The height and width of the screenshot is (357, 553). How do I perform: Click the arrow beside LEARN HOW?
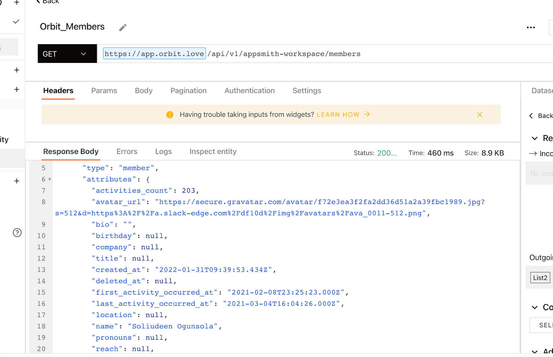pyautogui.click(x=367, y=114)
